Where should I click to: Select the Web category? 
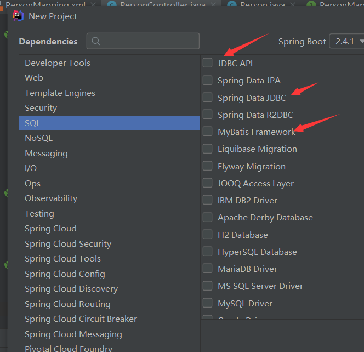[109, 78]
